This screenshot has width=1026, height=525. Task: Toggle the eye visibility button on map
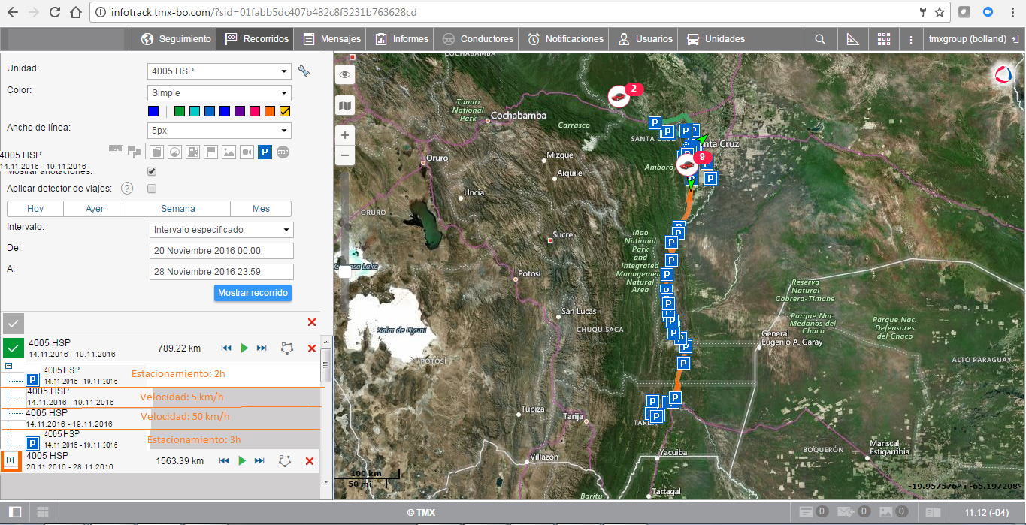(345, 74)
